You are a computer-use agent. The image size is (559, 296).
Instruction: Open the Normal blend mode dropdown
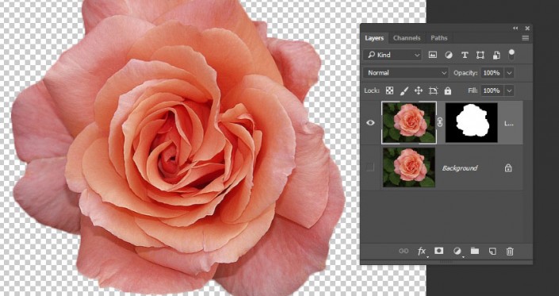click(406, 73)
